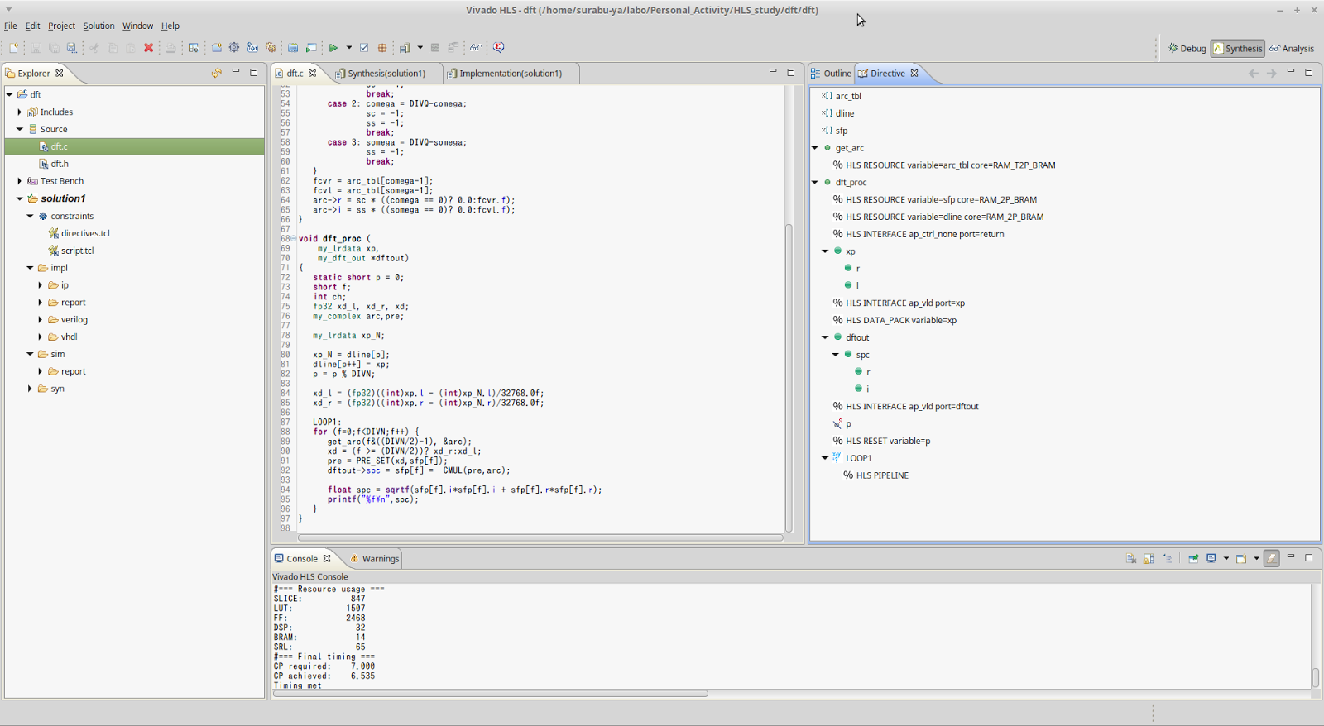Image resolution: width=1324 pixels, height=726 pixels.
Task: Select directives.tcl in the Explorer tree
Action: pos(84,234)
